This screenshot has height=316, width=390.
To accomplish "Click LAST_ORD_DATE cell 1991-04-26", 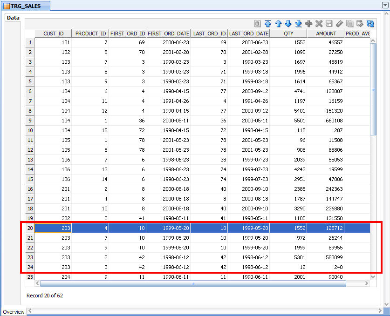I will (x=249, y=101).
